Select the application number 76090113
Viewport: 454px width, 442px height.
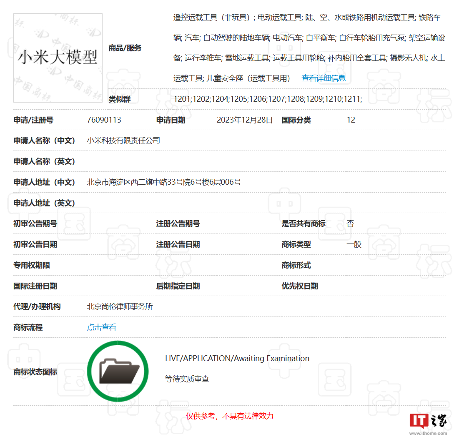(104, 120)
